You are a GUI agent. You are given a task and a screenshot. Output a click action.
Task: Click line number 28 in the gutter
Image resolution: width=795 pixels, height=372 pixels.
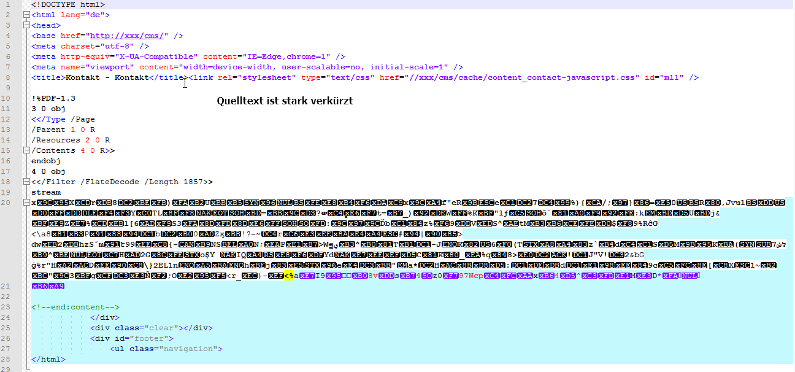pyautogui.click(x=7, y=359)
